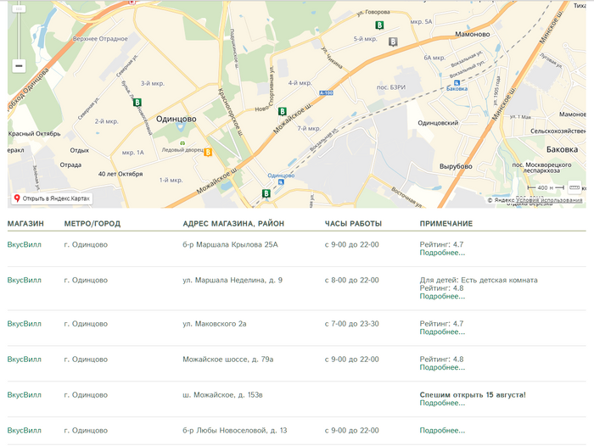594x446 pixels.
Task: Click пос. БЗРИ label on map
Action: coord(391,87)
